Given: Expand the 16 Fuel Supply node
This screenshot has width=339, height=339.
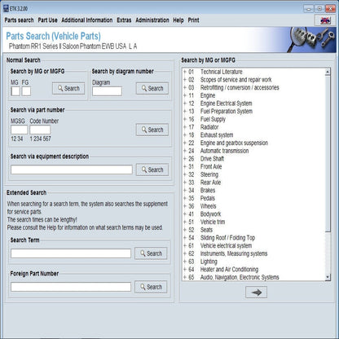Looking at the screenshot, I should [x=185, y=119].
